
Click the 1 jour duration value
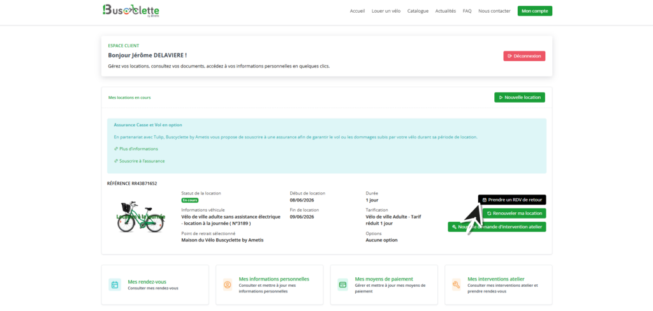point(372,200)
